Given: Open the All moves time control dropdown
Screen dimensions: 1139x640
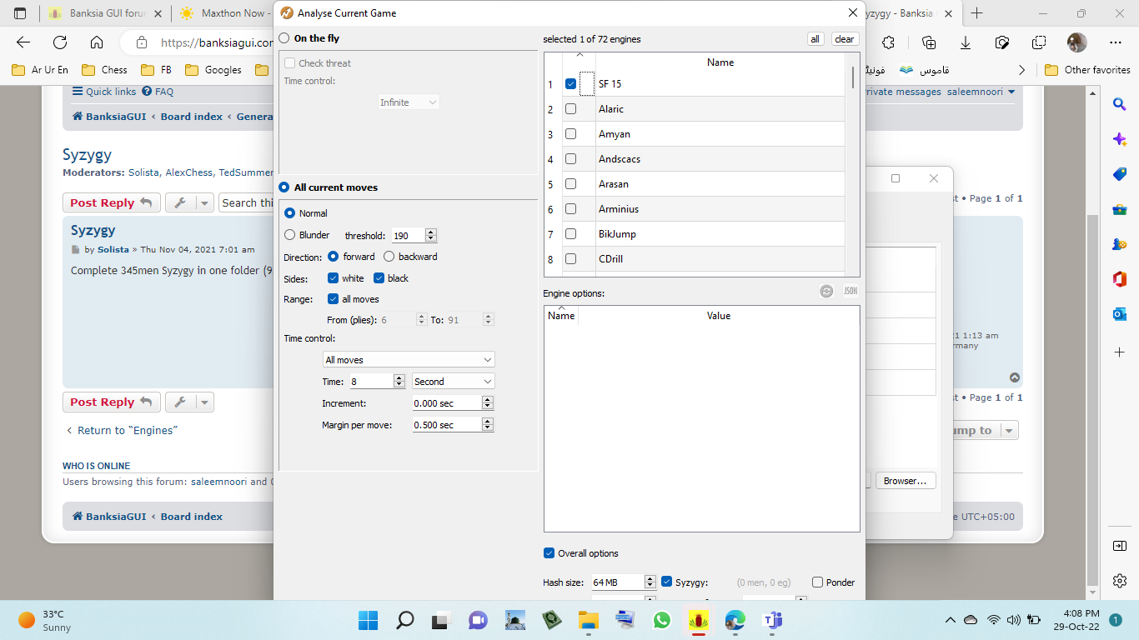Looking at the screenshot, I should pos(409,358).
